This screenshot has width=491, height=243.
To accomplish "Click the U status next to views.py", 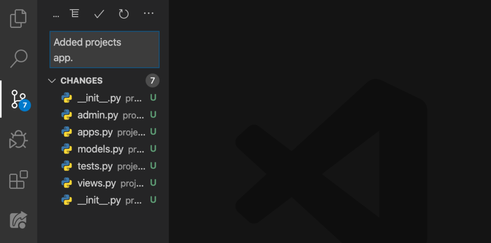I will click(153, 183).
